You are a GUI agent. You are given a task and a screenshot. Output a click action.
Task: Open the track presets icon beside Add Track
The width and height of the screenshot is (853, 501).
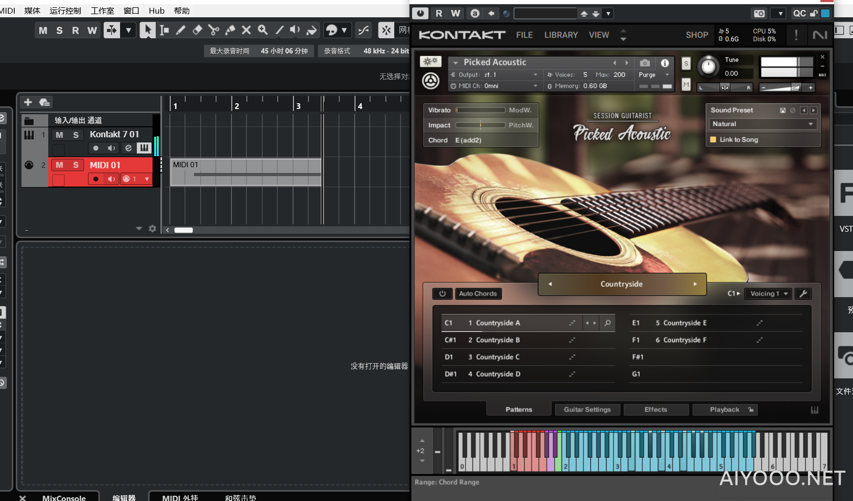tap(45, 102)
